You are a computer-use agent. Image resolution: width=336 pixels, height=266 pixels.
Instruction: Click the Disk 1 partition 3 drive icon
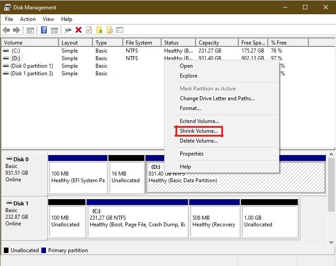[6, 74]
